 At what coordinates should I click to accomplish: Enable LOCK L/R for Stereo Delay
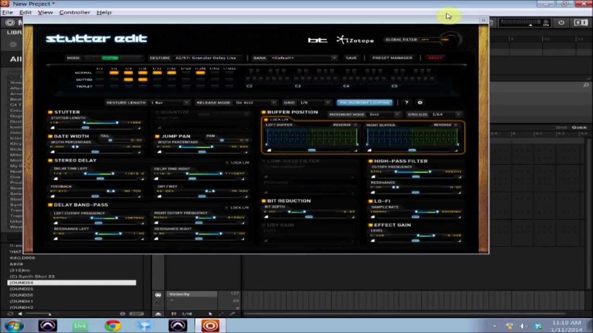point(227,163)
